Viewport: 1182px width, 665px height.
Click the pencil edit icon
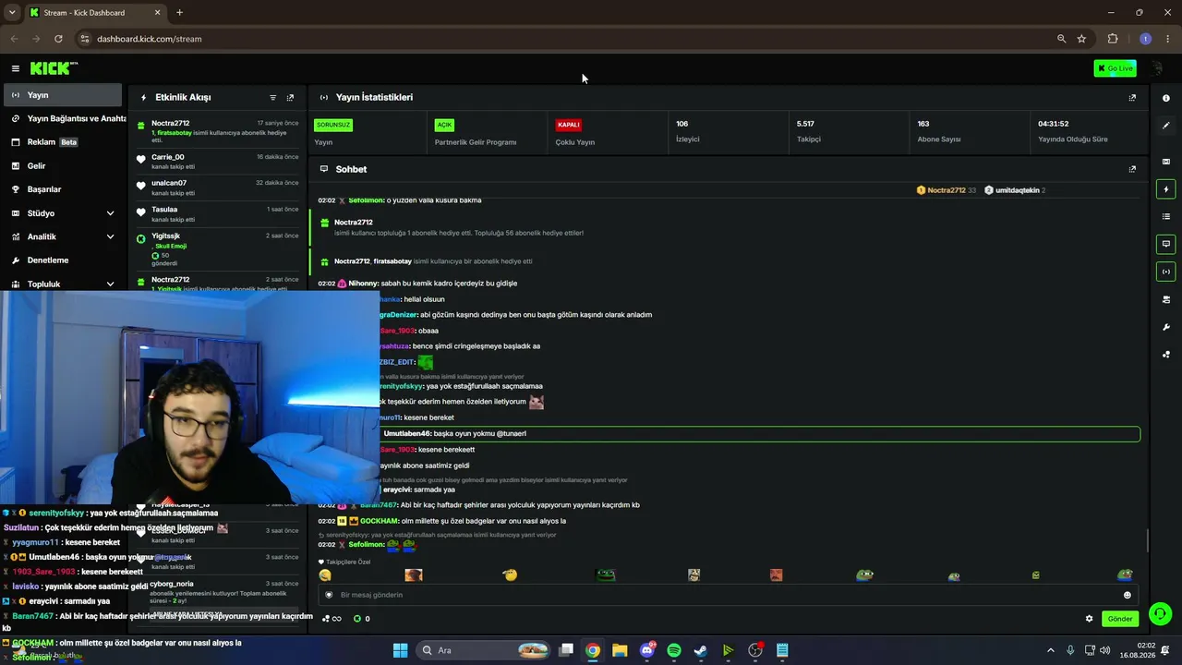click(x=1165, y=125)
